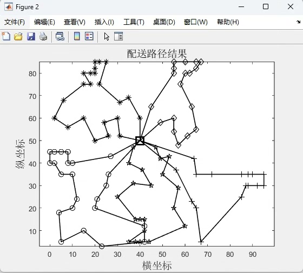The image size is (303, 273).
Task: Open a file with the folder icon
Action: (18, 36)
